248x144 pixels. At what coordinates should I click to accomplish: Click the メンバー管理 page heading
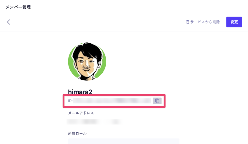click(x=18, y=7)
